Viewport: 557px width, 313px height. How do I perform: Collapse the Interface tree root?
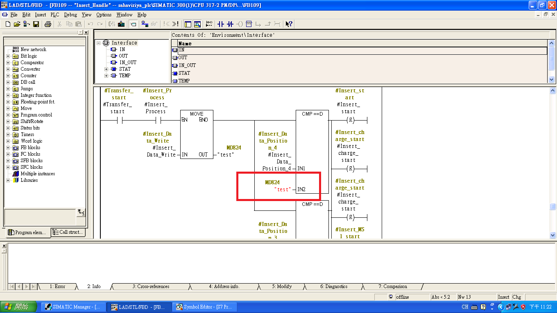coord(98,43)
